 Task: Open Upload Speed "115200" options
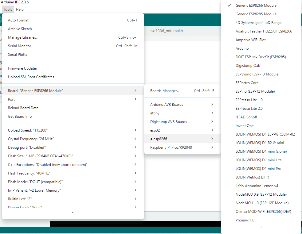coord(73,130)
